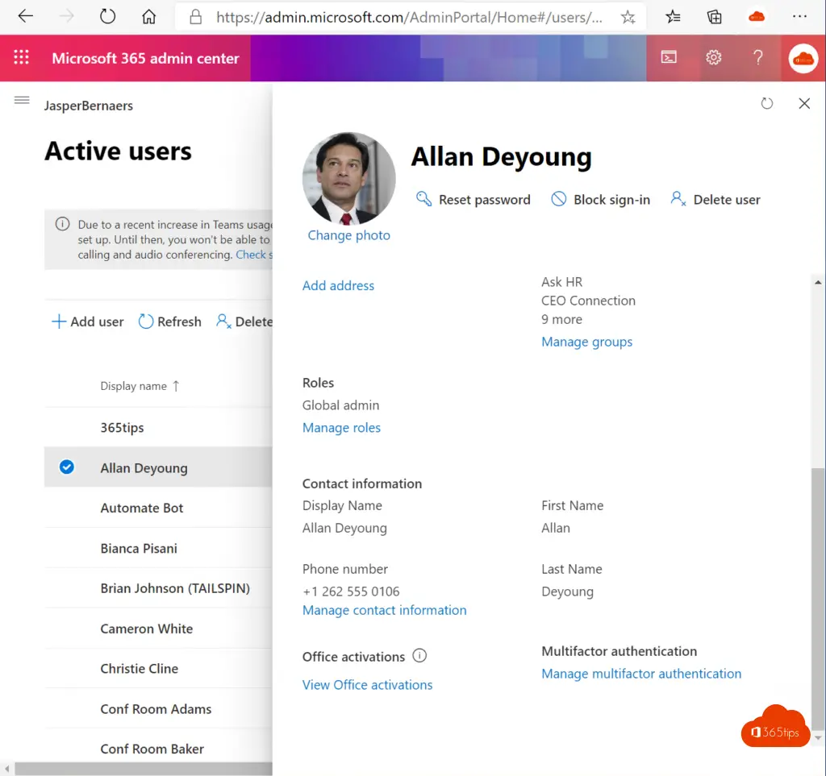Open the Help question mark
Screen dimensions: 826x776
[758, 57]
